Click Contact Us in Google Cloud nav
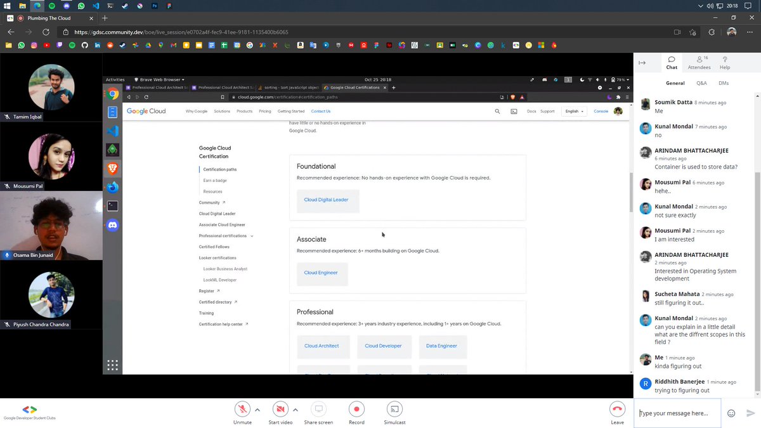 coord(320,111)
